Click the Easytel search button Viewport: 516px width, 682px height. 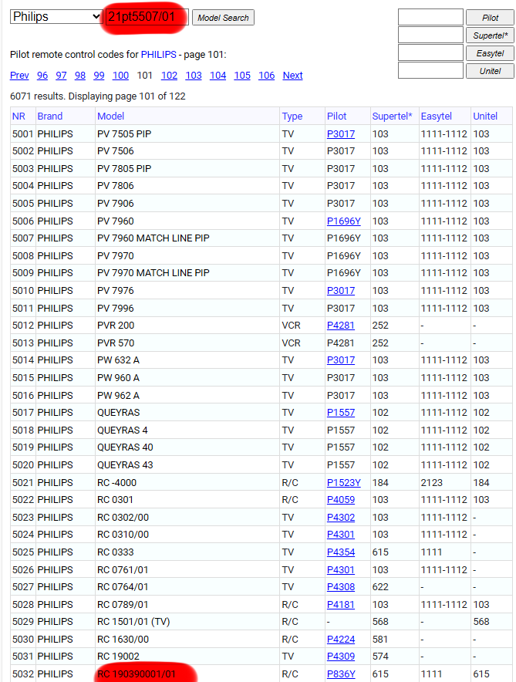[490, 52]
